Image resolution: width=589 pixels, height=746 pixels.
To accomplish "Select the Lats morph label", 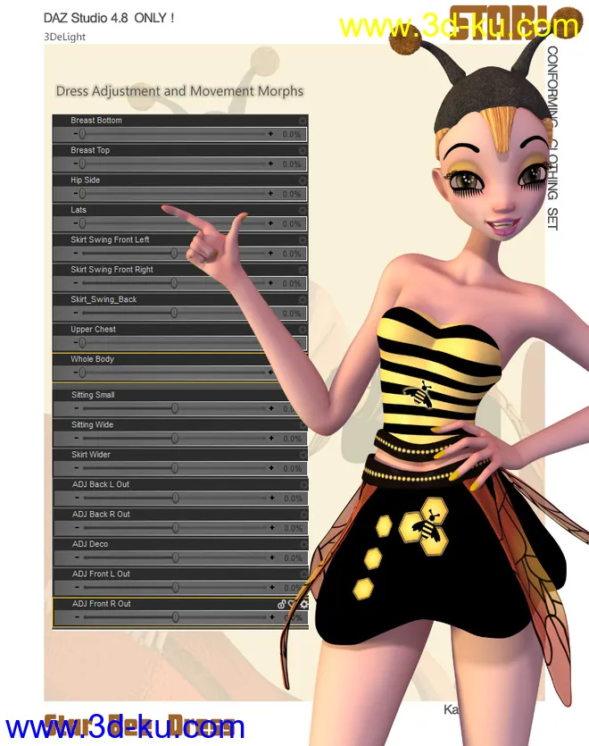I will 79,210.
